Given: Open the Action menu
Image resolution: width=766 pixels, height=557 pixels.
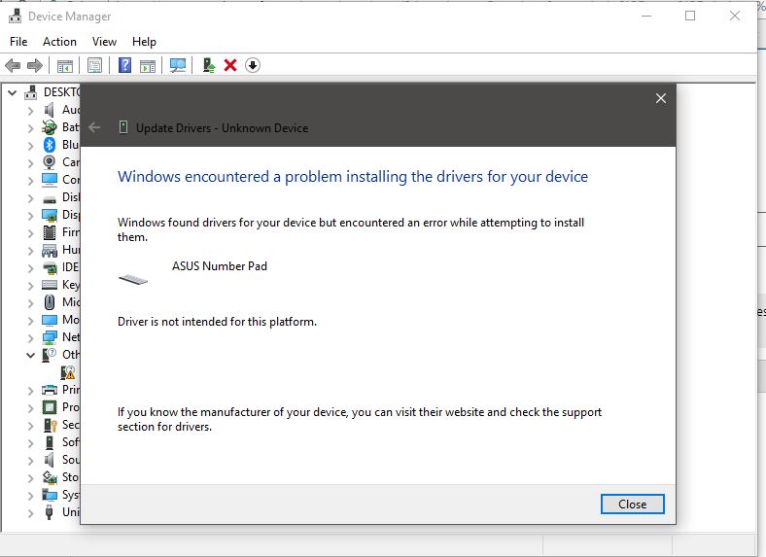Looking at the screenshot, I should coord(59,42).
